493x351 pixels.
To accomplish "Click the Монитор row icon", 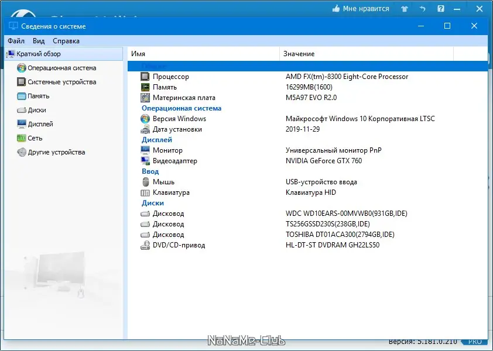I will pyautogui.click(x=145, y=150).
